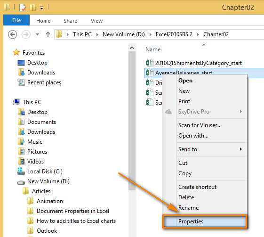264x237 pixels.
Task: Click New Volume (D:) in the address bar
Action: (x=124, y=34)
